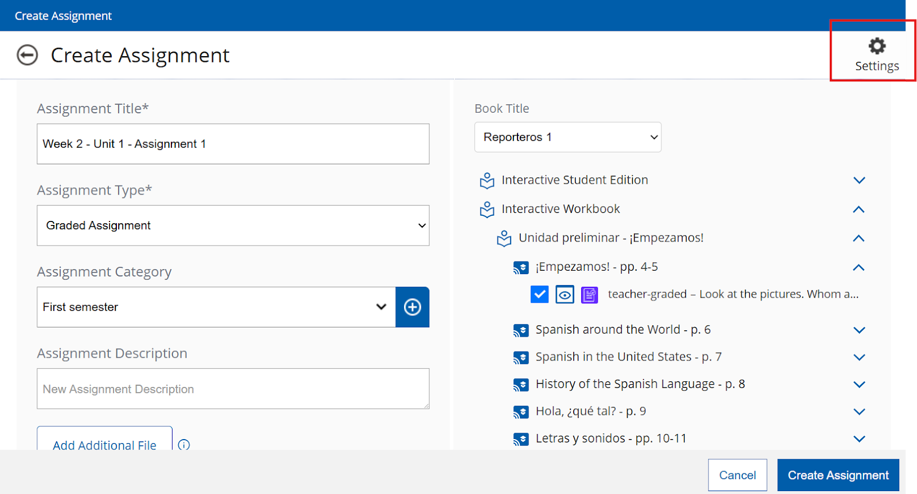Image resolution: width=917 pixels, height=494 pixels.
Task: Uncheck the teacher-graded activity checkbox
Action: [x=539, y=294]
